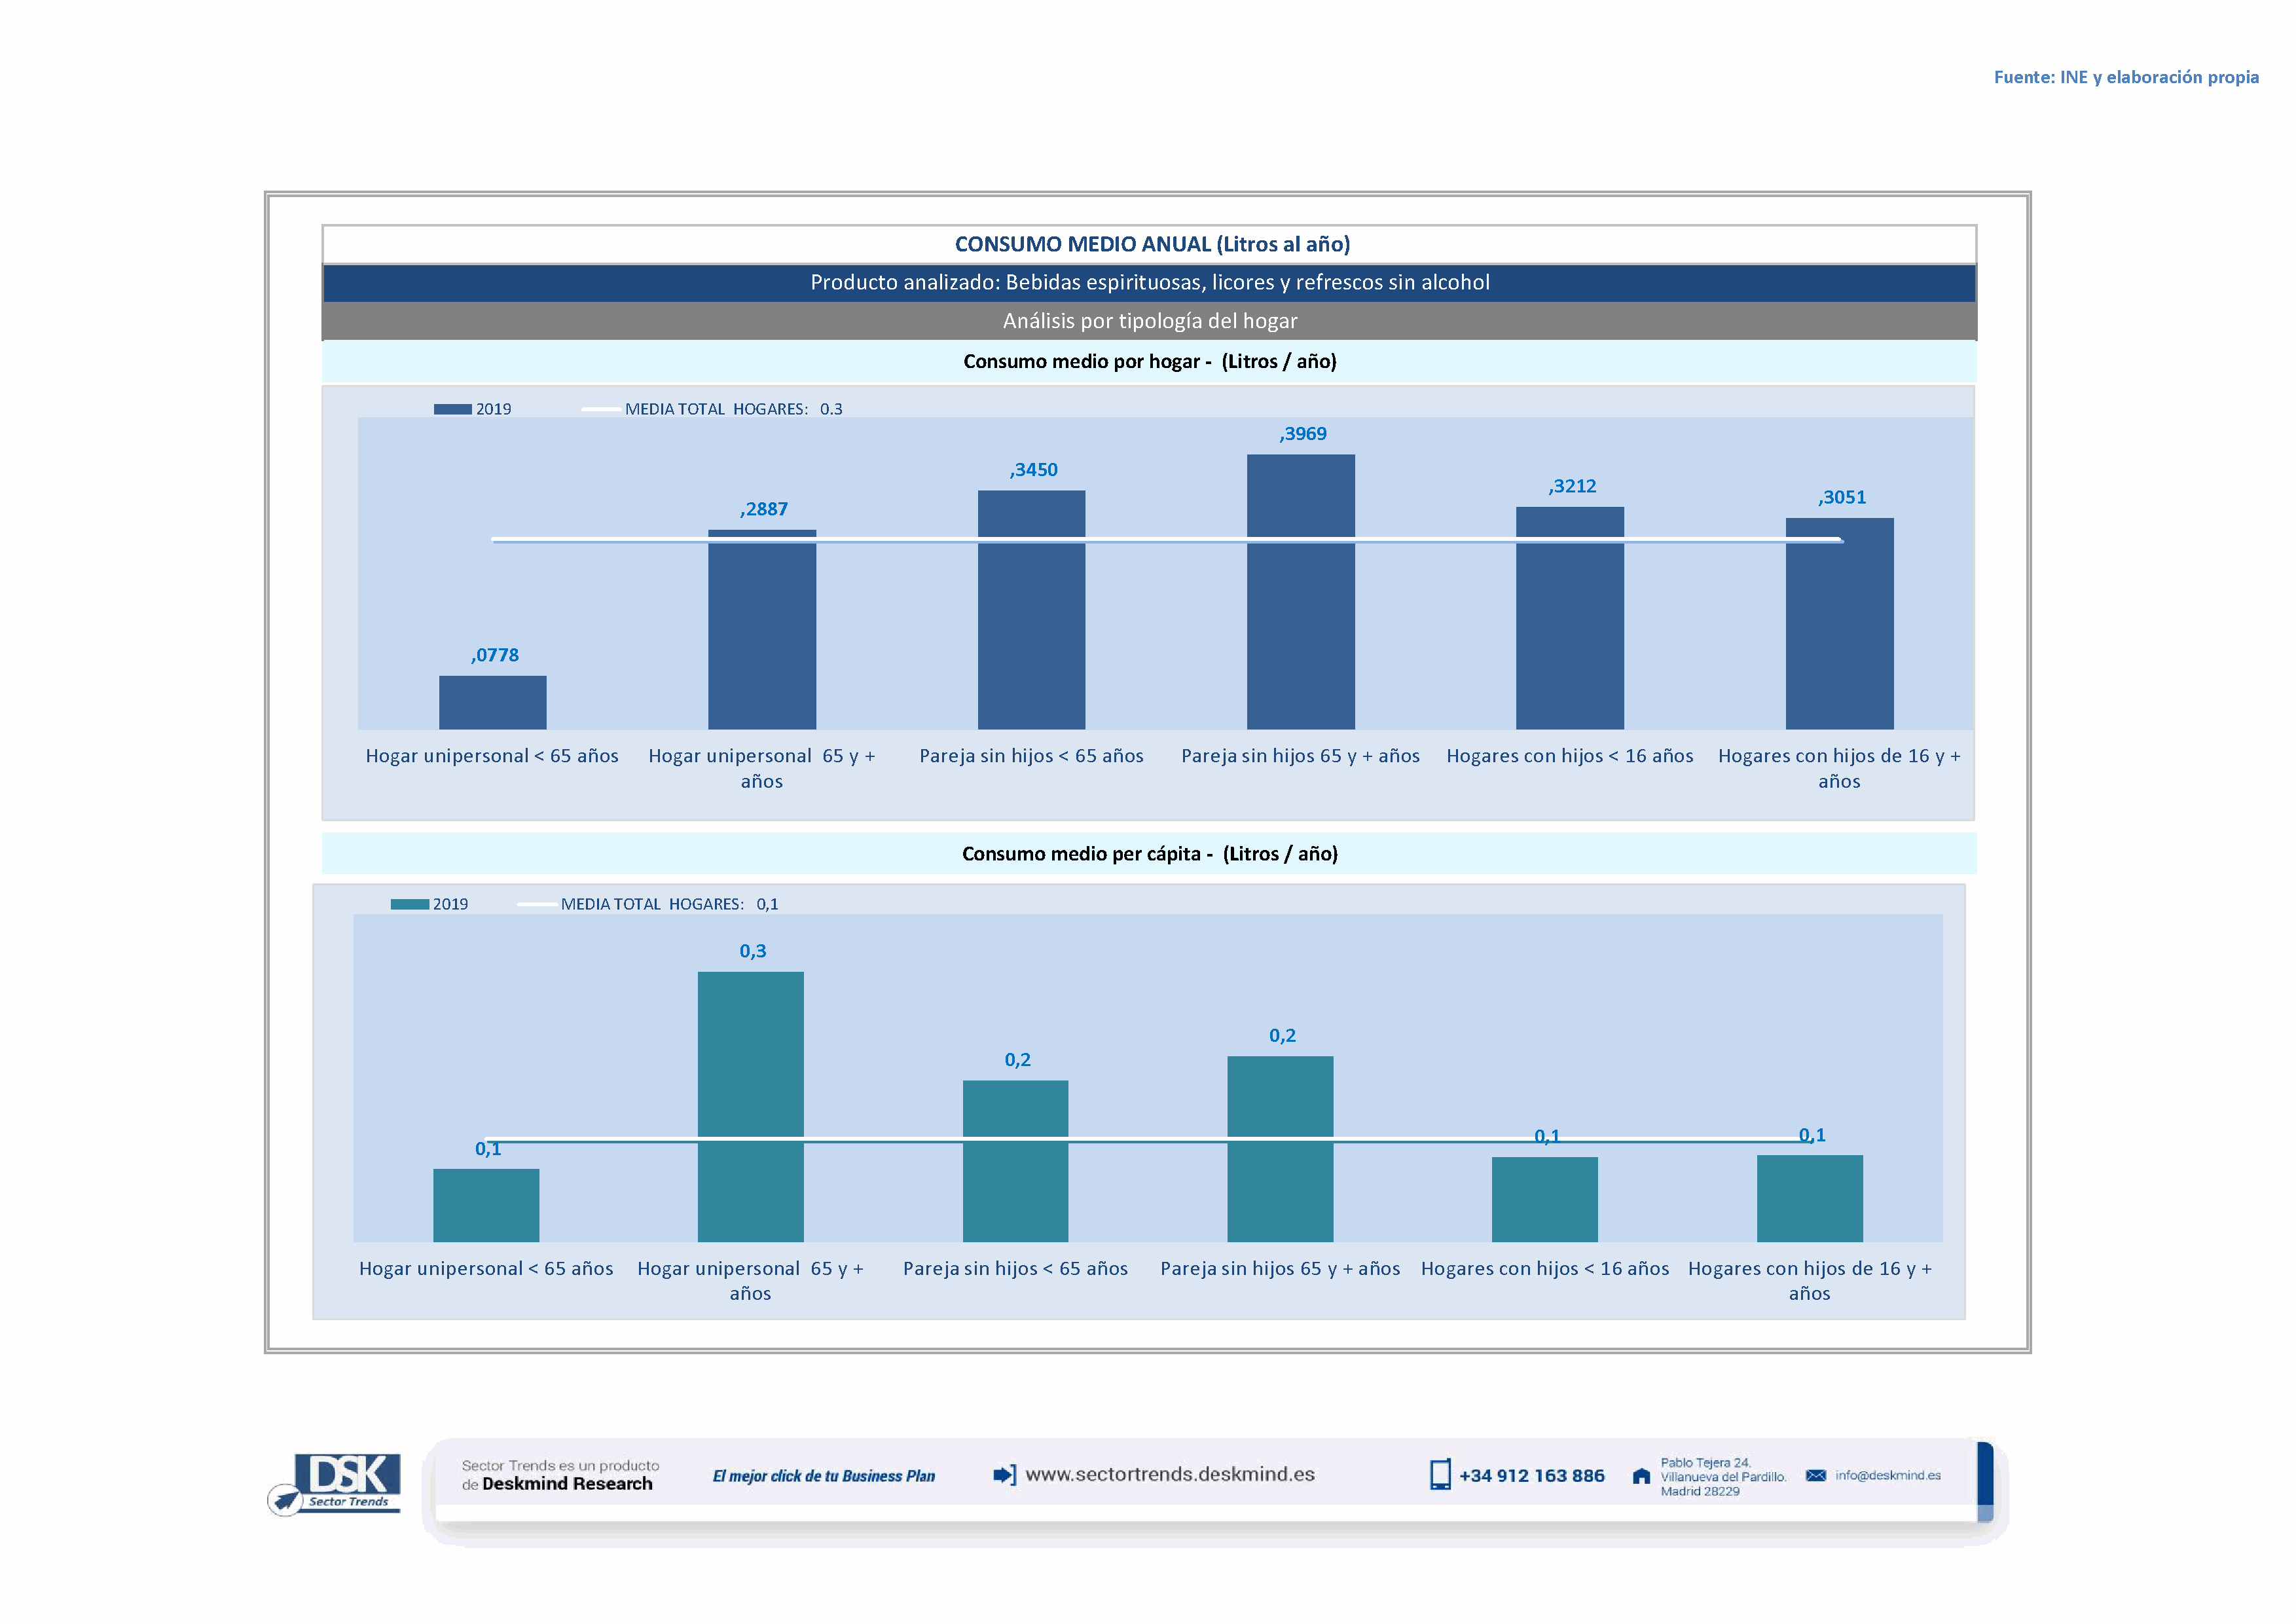Click the 'Deskmind Research' footer text
This screenshot has height=1624, width=2296.
567,1484
